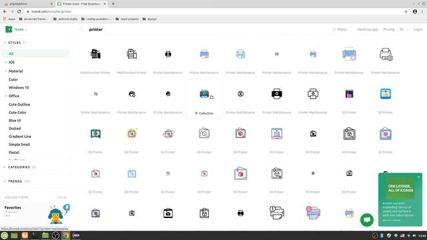Select the purple gradient line 3D Printer icon

[x=277, y=133]
